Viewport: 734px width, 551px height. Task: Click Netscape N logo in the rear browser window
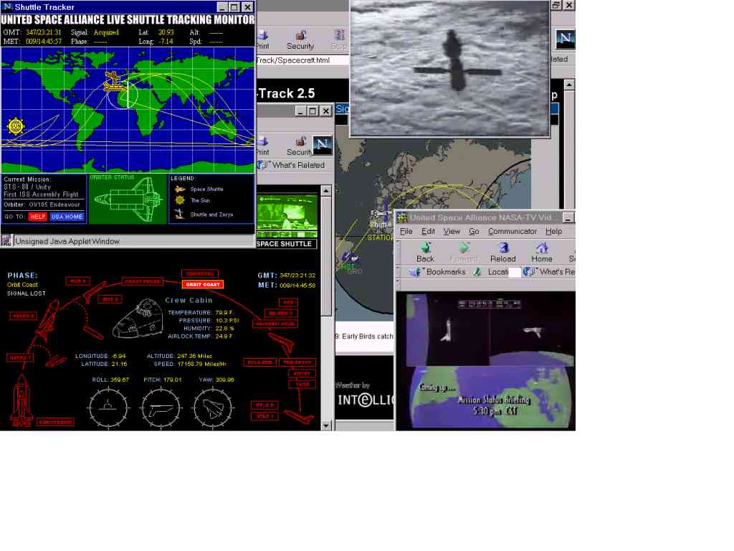coord(565,39)
